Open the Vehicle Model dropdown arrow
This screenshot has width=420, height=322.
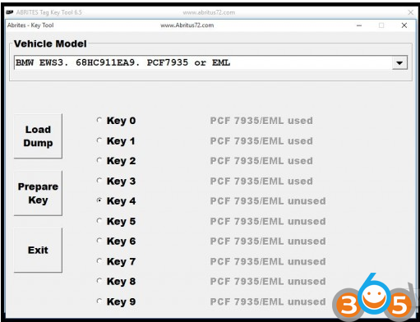[399, 63]
